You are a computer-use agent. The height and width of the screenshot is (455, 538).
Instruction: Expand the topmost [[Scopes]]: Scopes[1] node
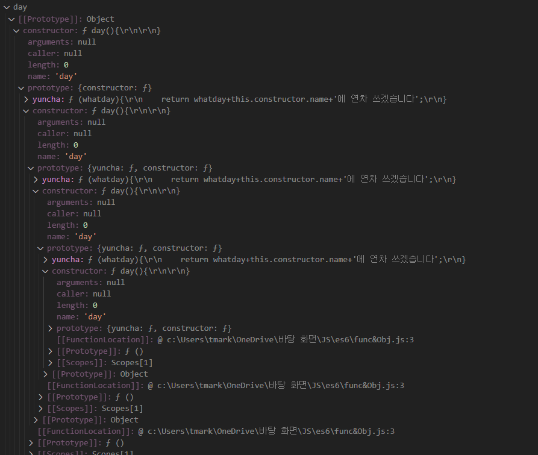[x=50, y=363]
